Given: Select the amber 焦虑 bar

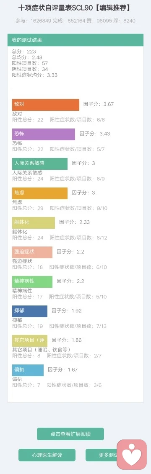Looking at the screenshot, I should (x=40, y=193).
